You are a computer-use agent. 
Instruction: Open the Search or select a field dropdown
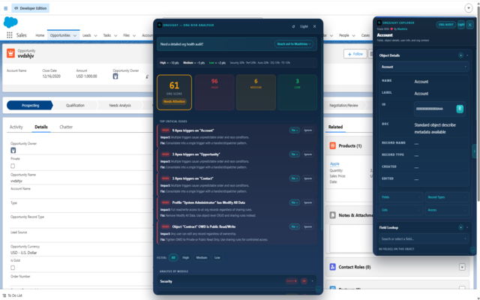click(424, 238)
